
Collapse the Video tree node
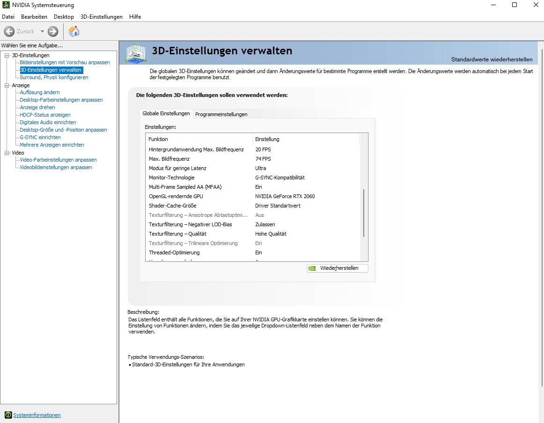(x=7, y=153)
